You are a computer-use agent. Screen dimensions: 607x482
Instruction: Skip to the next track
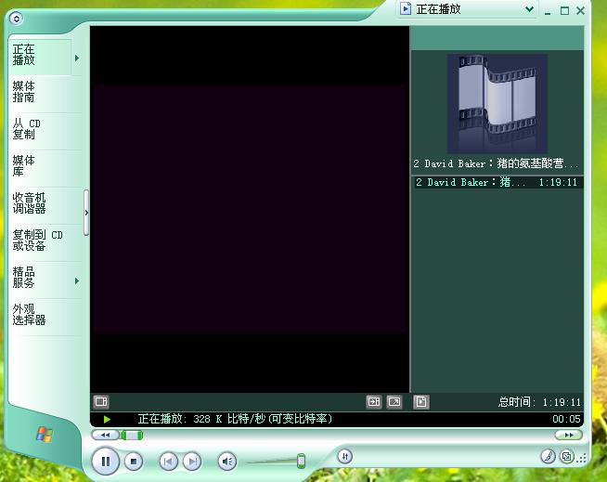point(191,461)
